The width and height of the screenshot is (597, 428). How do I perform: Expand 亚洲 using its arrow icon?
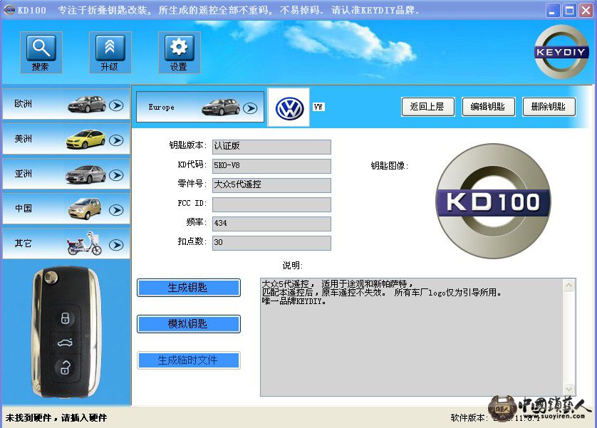click(116, 175)
